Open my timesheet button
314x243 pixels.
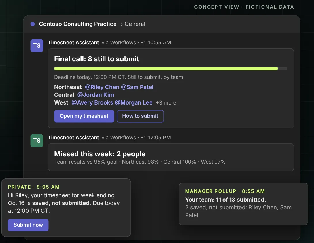point(84,116)
